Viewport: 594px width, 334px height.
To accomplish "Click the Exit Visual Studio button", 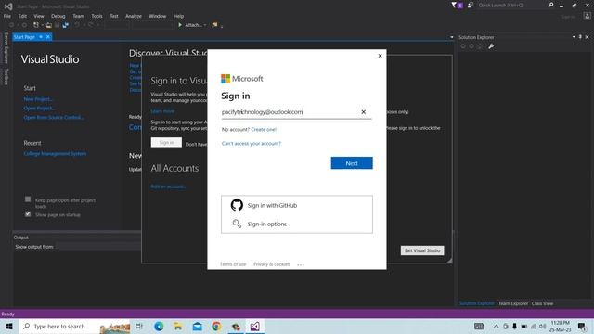I will tap(422, 250).
